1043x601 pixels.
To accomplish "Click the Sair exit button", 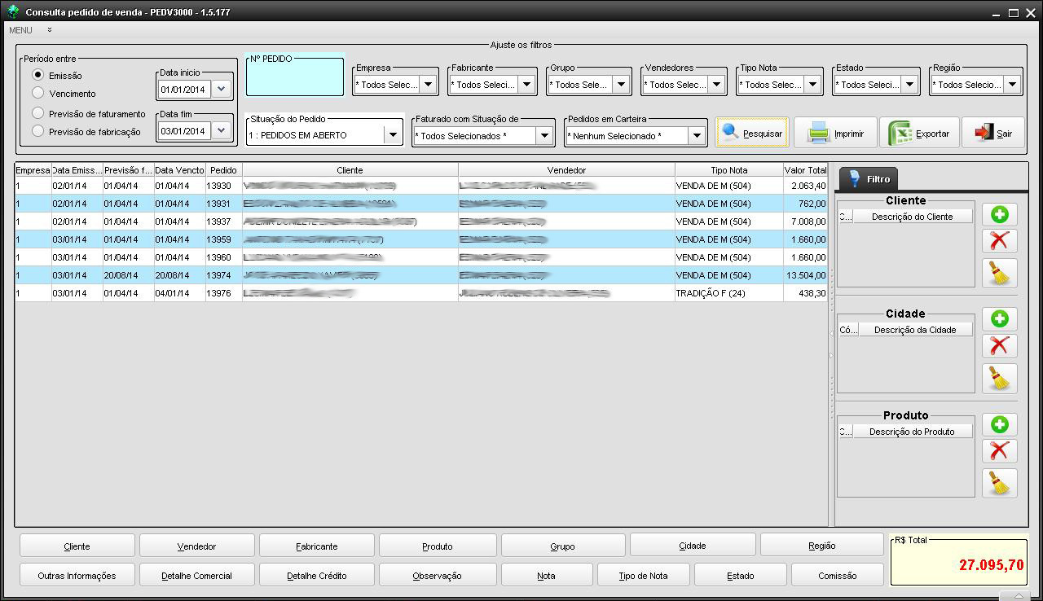I will coord(992,133).
